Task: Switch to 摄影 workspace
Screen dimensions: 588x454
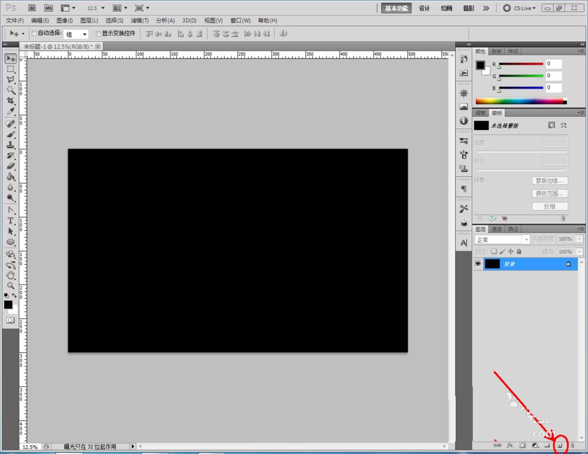Action: click(x=469, y=8)
